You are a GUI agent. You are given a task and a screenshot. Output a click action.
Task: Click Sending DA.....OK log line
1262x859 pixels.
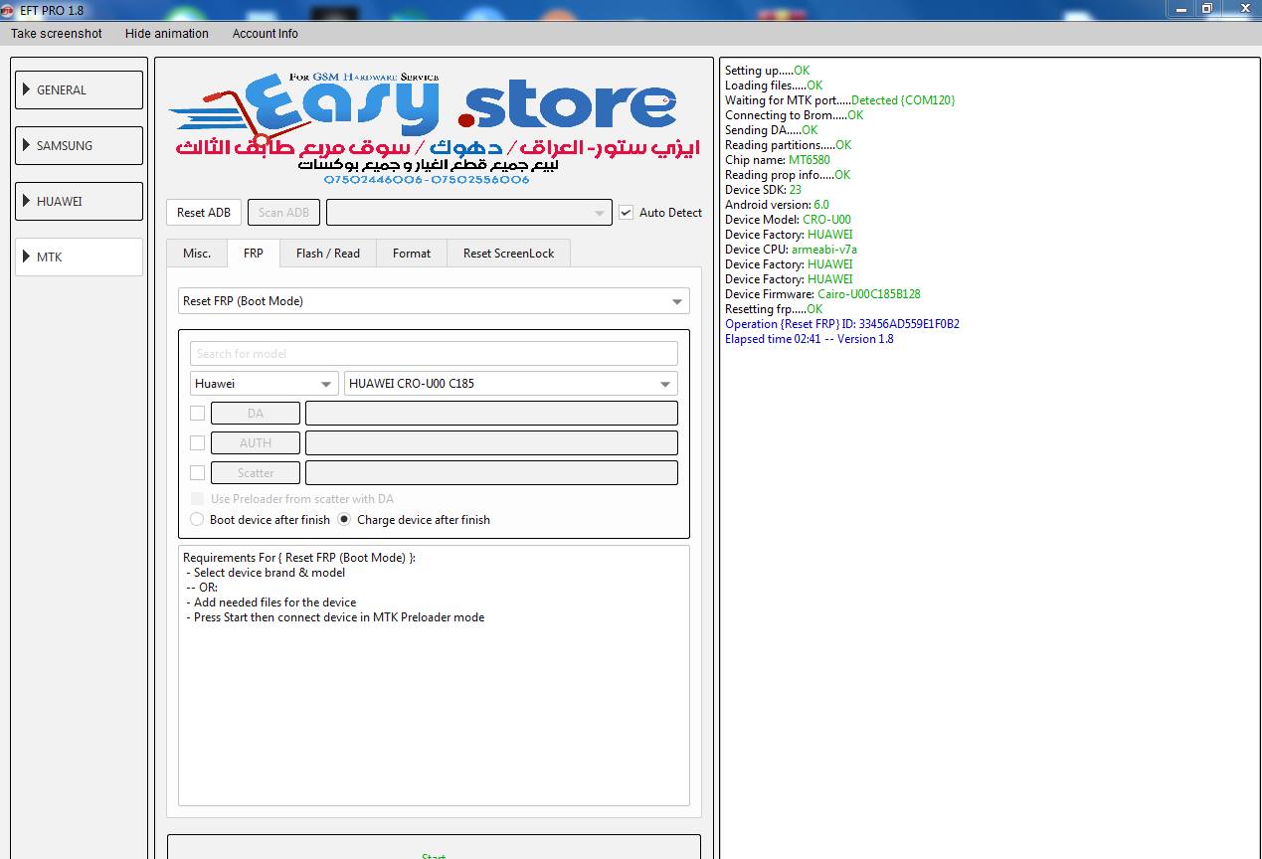(772, 130)
